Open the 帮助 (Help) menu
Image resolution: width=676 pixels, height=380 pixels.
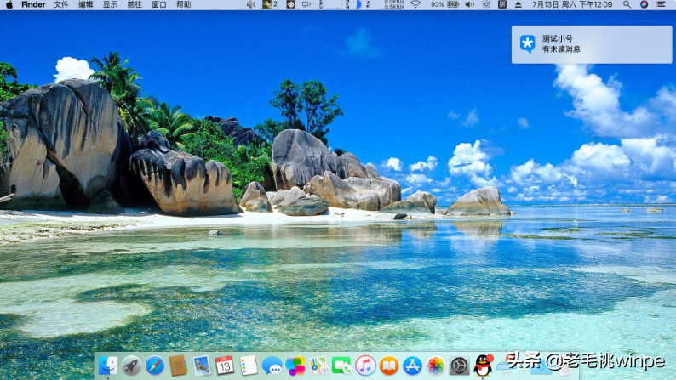[x=184, y=5]
